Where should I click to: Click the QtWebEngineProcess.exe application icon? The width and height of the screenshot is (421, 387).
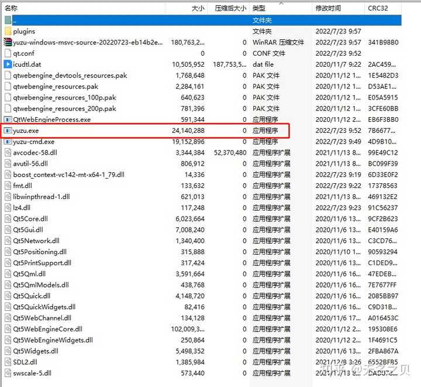[x=8, y=119]
